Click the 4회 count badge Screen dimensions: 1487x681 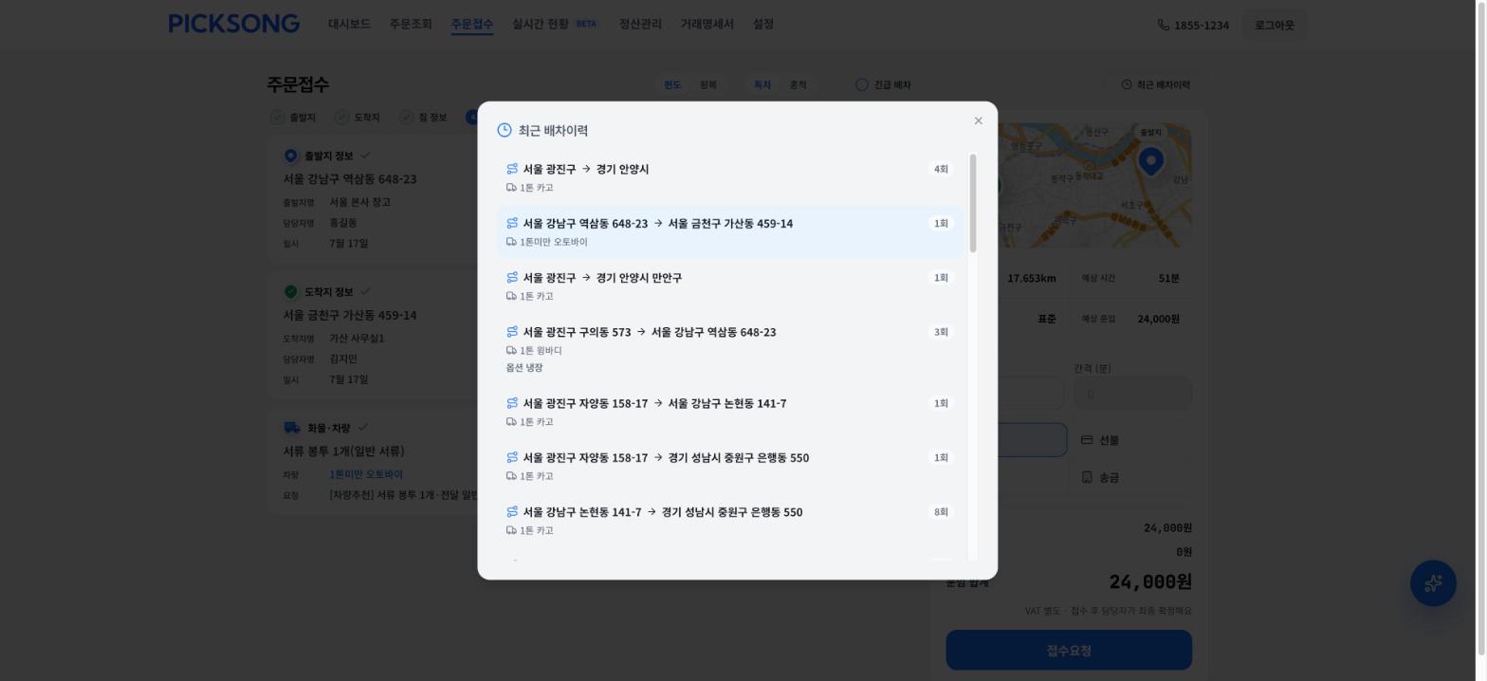pos(941,169)
